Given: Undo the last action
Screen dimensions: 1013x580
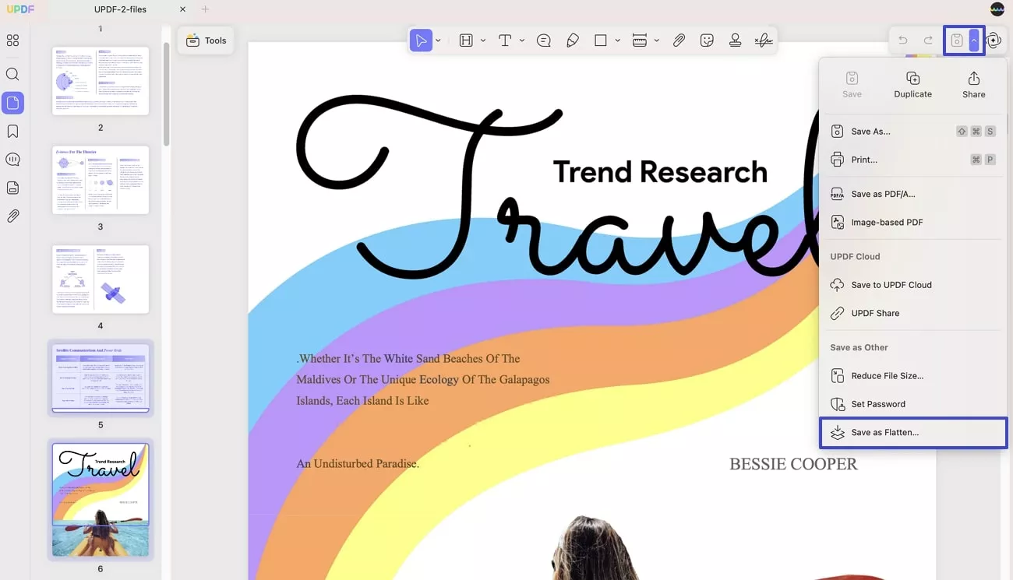Looking at the screenshot, I should 902,40.
